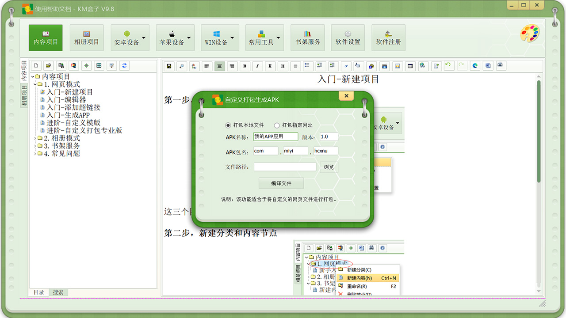Select 入门-生成APP in the tree
Viewport: 566px width, 318px height.
point(68,115)
